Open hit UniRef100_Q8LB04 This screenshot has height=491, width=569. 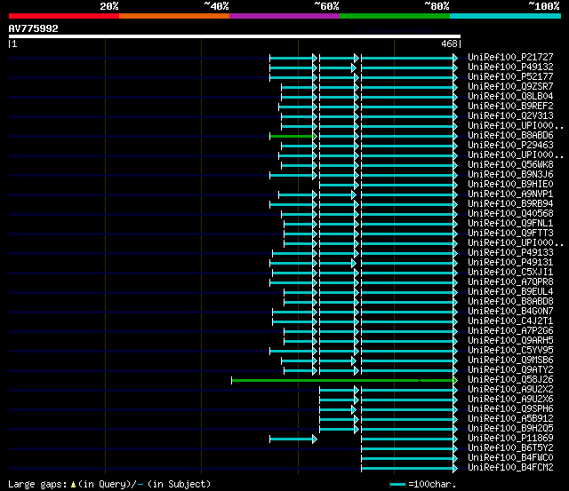coord(510,97)
